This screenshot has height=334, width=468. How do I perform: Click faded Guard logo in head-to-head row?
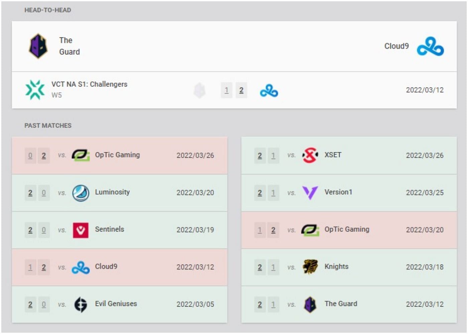[x=200, y=90]
